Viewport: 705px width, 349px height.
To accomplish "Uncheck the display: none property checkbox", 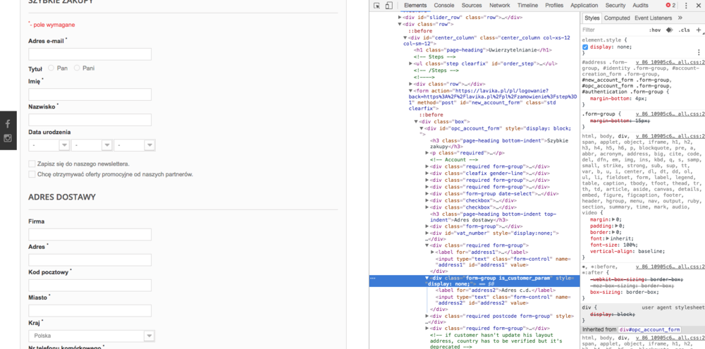I will [585, 47].
